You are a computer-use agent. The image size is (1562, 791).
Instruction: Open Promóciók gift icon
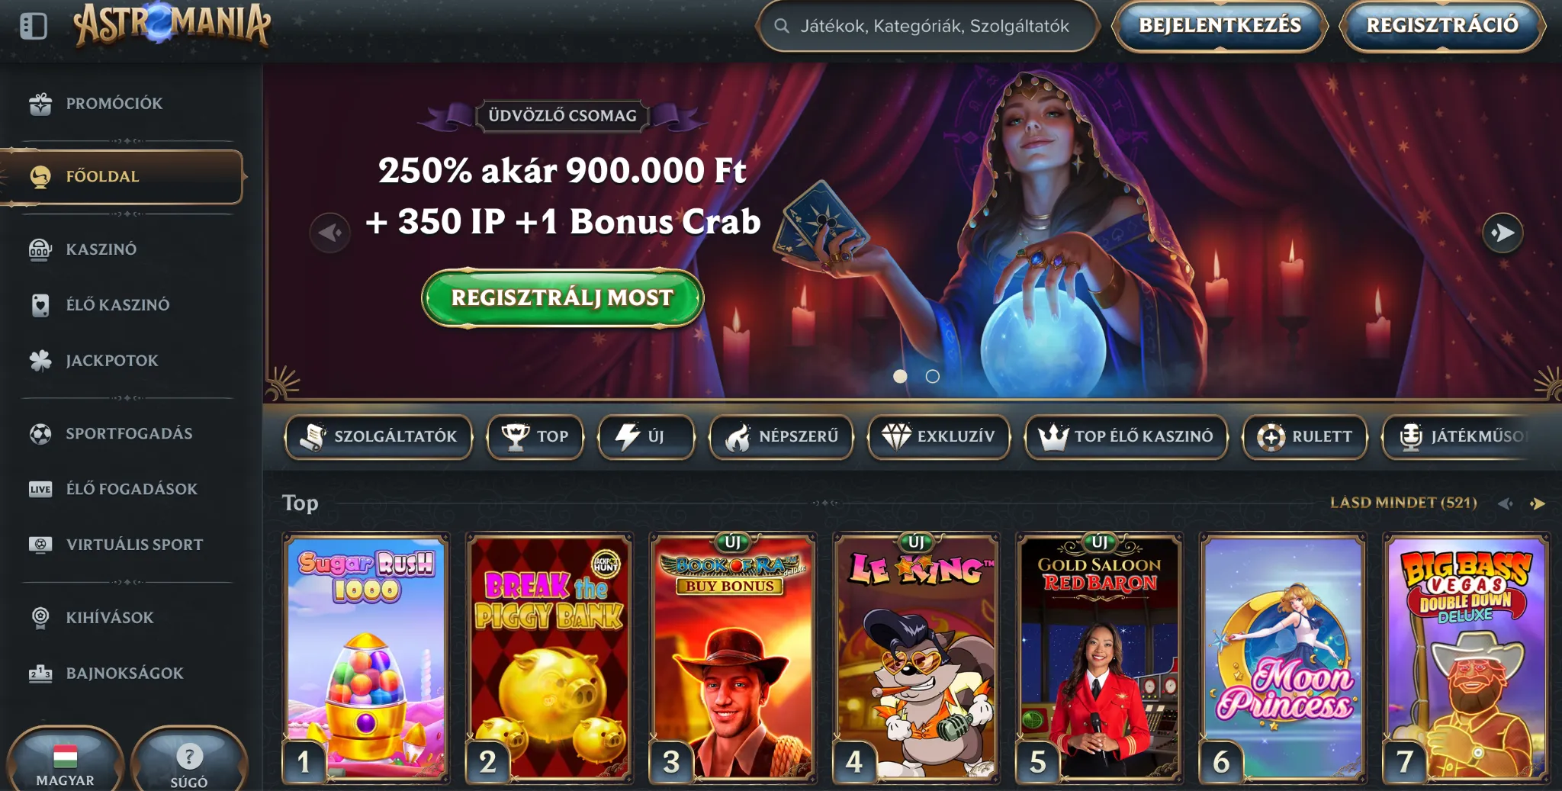pos(40,104)
